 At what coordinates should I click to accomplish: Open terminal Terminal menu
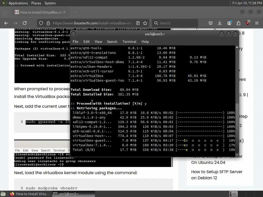(x=129, y=42)
